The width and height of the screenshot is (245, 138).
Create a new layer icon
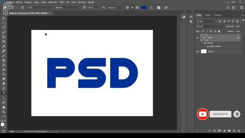234,131
